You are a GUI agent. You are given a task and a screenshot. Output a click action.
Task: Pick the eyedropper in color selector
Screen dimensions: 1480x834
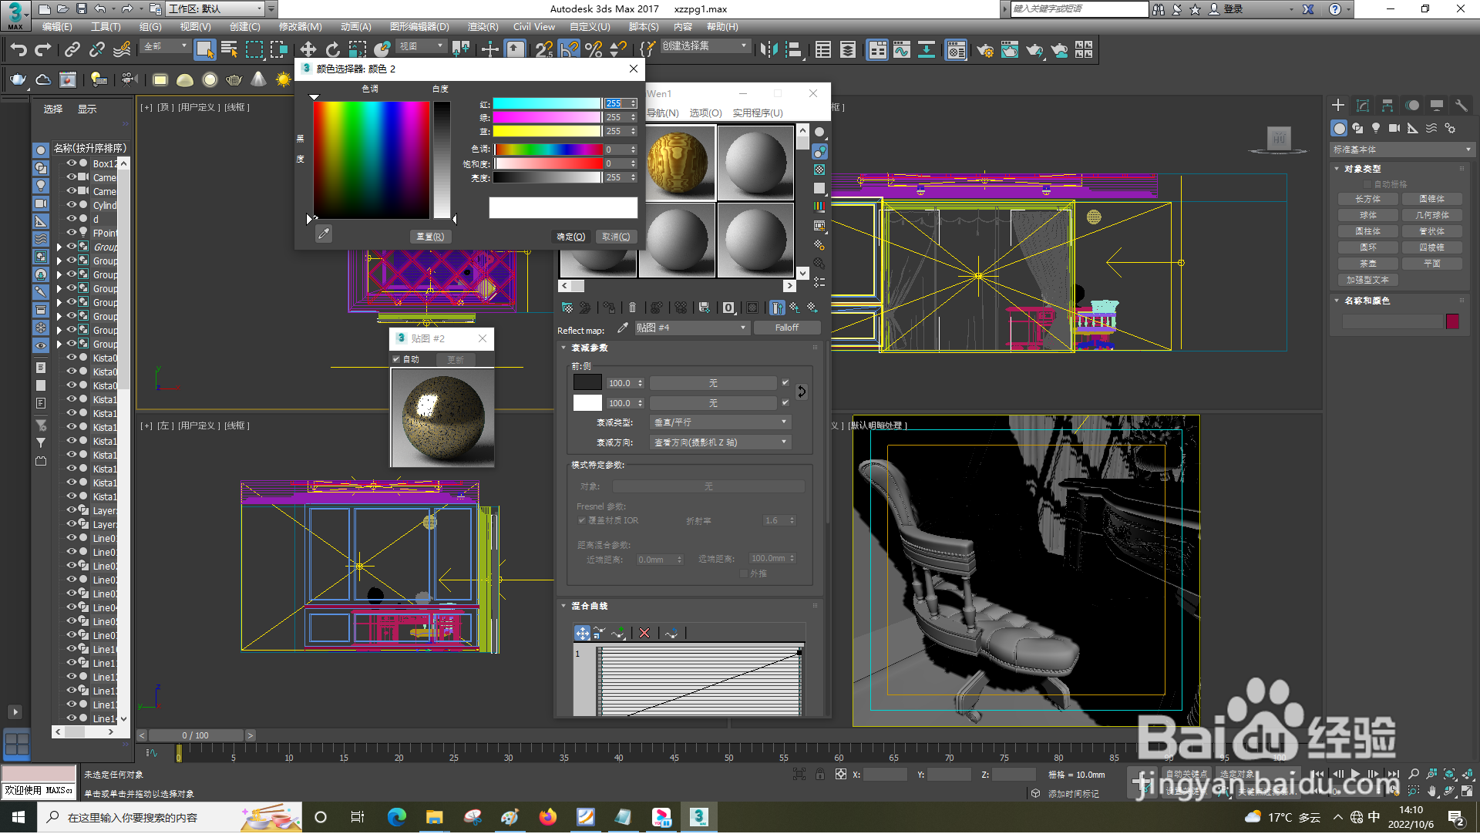coord(324,234)
